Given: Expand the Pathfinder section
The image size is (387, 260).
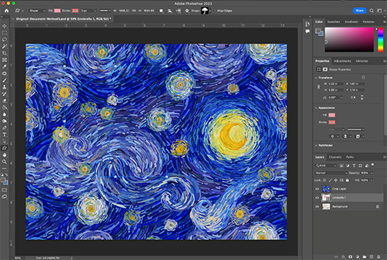Looking at the screenshot, I should click(316, 145).
